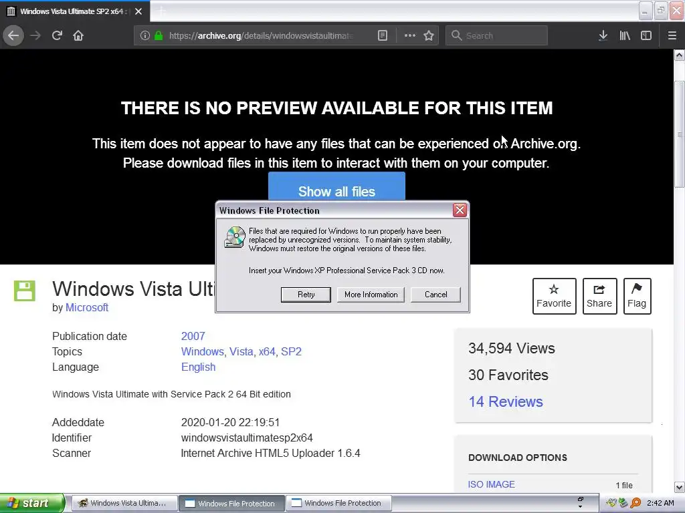Close the Windows Vista Ultimate tab

click(x=138, y=11)
